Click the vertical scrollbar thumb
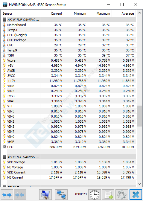The height and width of the screenshot is (201, 143). (139, 116)
